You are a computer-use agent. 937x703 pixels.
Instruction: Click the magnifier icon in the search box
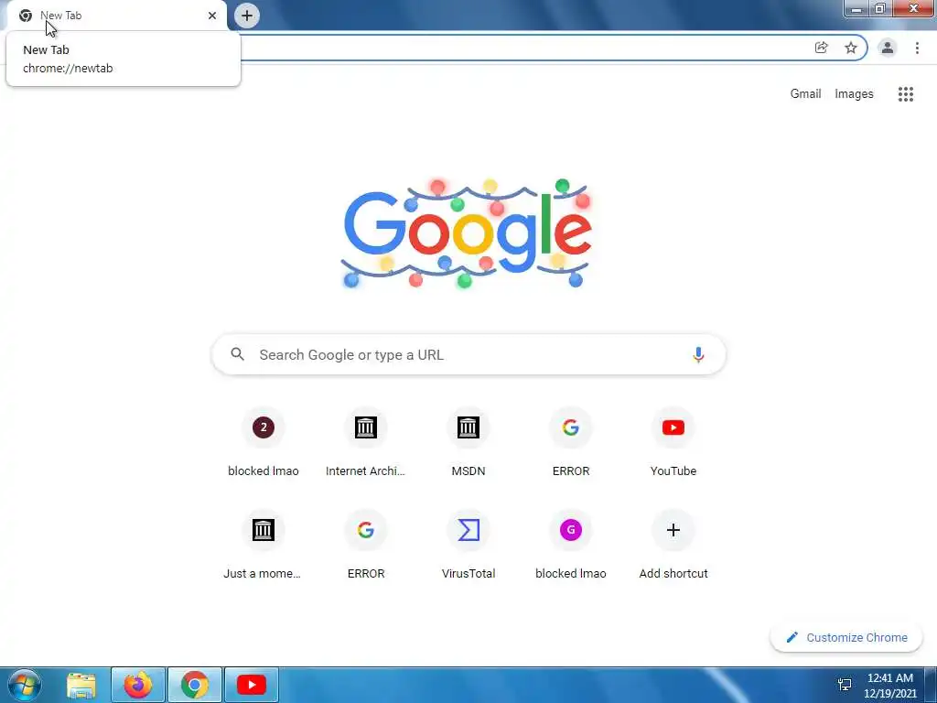click(x=237, y=354)
